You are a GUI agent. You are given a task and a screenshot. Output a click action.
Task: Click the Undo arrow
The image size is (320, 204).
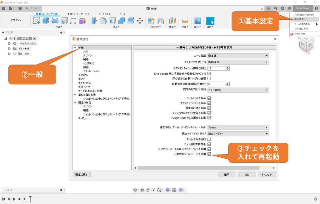(27, 8)
